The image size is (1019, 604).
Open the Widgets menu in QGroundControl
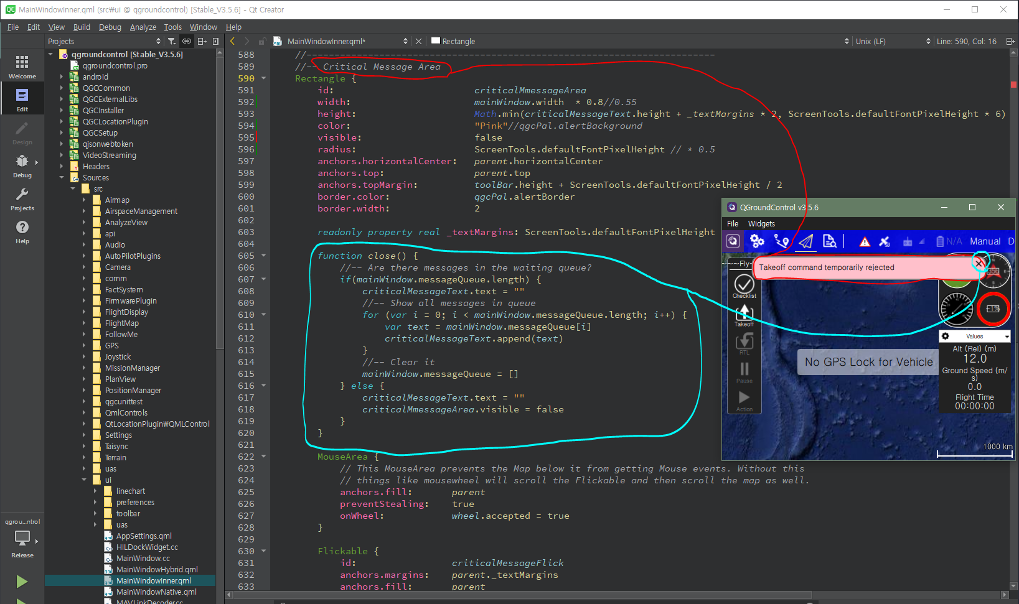[761, 224]
